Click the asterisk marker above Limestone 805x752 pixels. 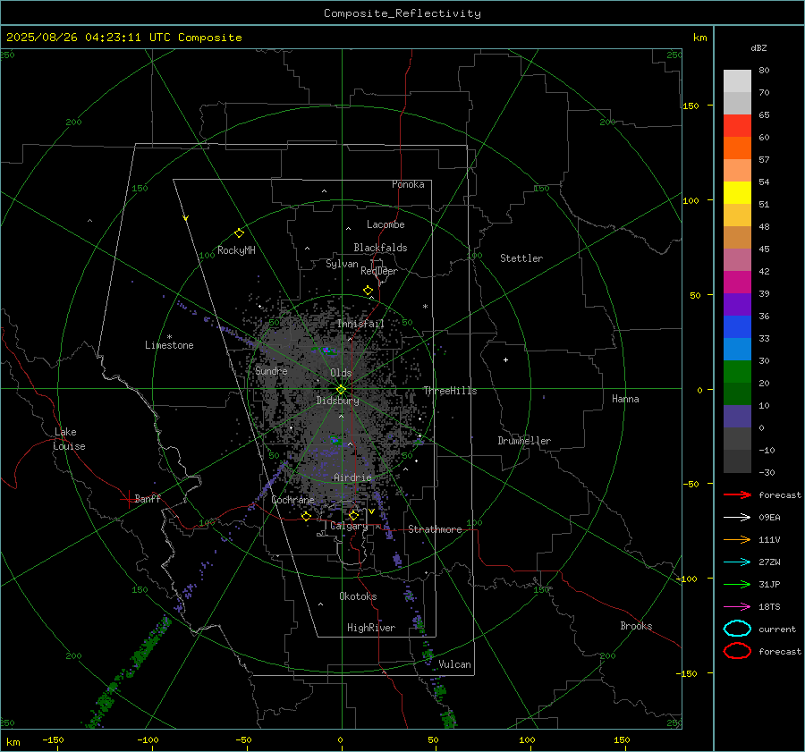click(169, 337)
